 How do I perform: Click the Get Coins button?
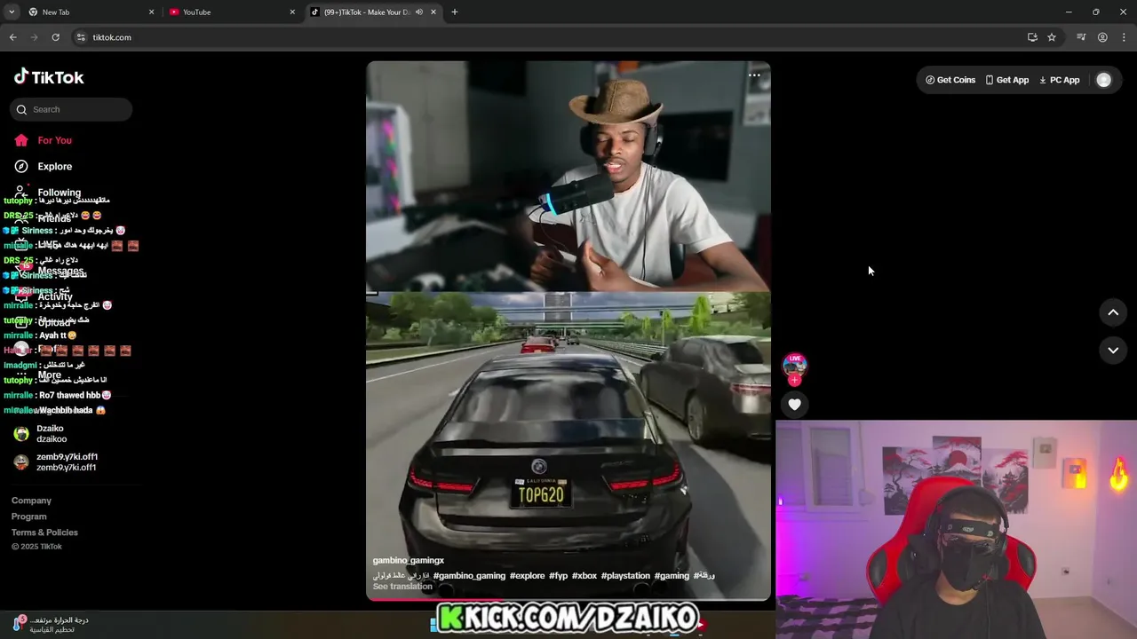point(950,80)
